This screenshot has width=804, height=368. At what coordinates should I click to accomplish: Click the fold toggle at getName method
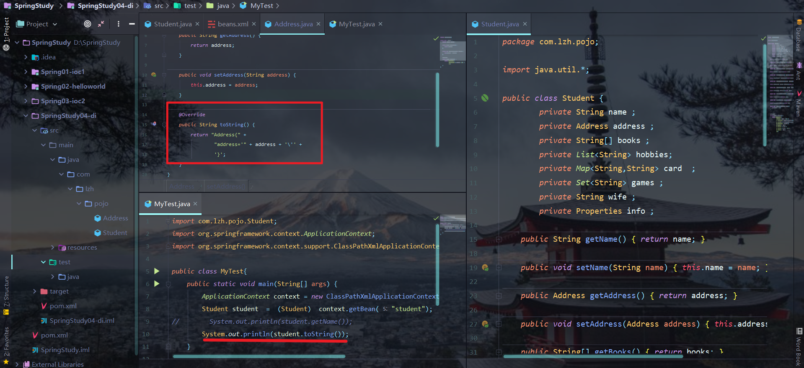(x=499, y=239)
